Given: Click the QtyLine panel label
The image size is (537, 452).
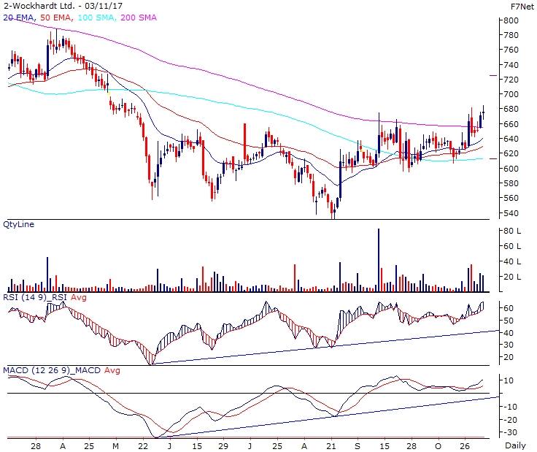Looking at the screenshot, I should 20,224.
